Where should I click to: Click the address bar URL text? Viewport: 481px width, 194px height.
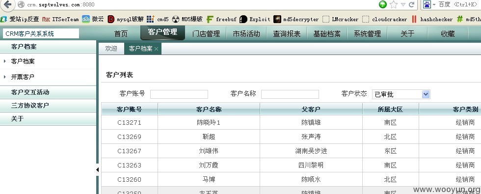pos(61,4)
